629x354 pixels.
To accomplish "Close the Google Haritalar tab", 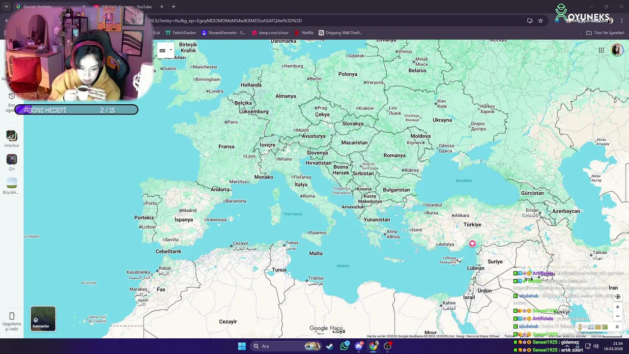I will [84, 7].
